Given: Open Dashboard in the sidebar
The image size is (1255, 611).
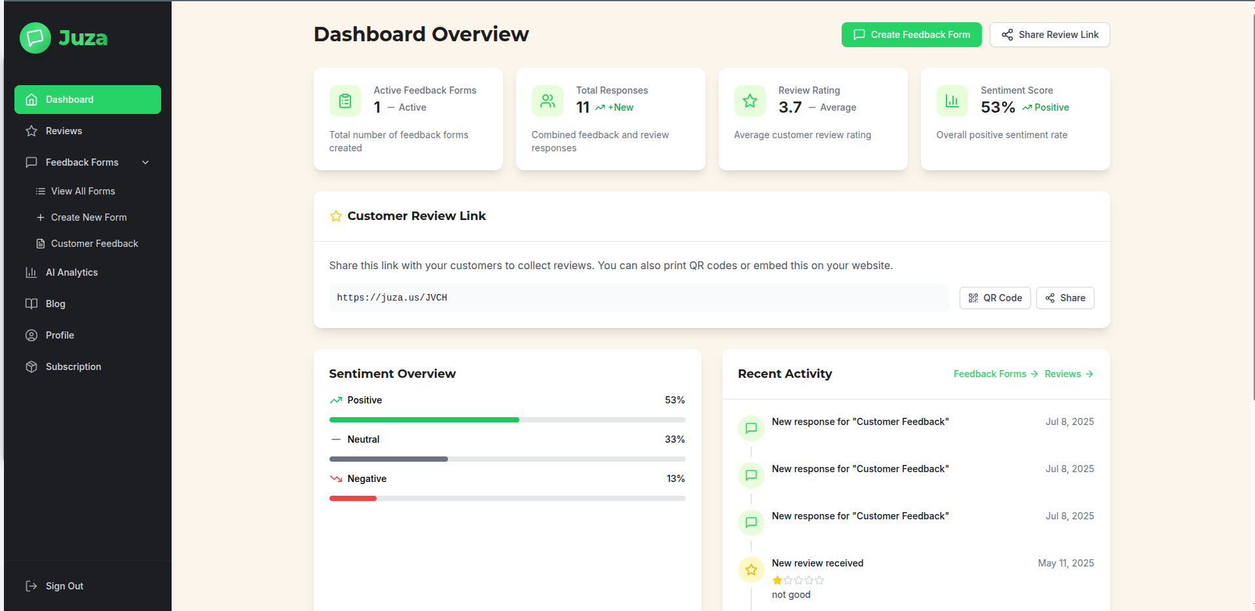Looking at the screenshot, I should 88,100.
